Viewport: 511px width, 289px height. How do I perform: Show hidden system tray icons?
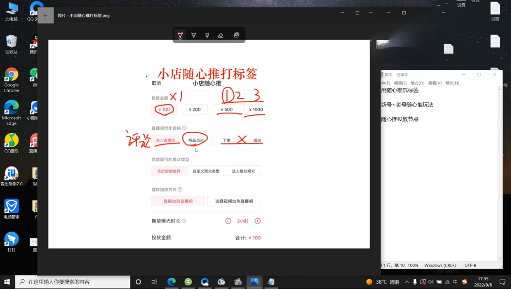tap(407, 282)
